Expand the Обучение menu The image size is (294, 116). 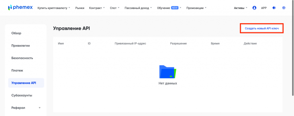click(x=169, y=8)
